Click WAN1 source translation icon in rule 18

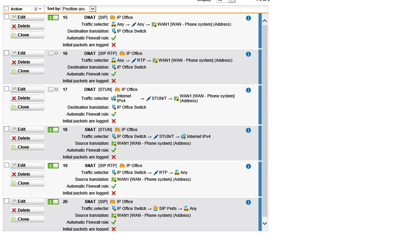click(x=114, y=144)
